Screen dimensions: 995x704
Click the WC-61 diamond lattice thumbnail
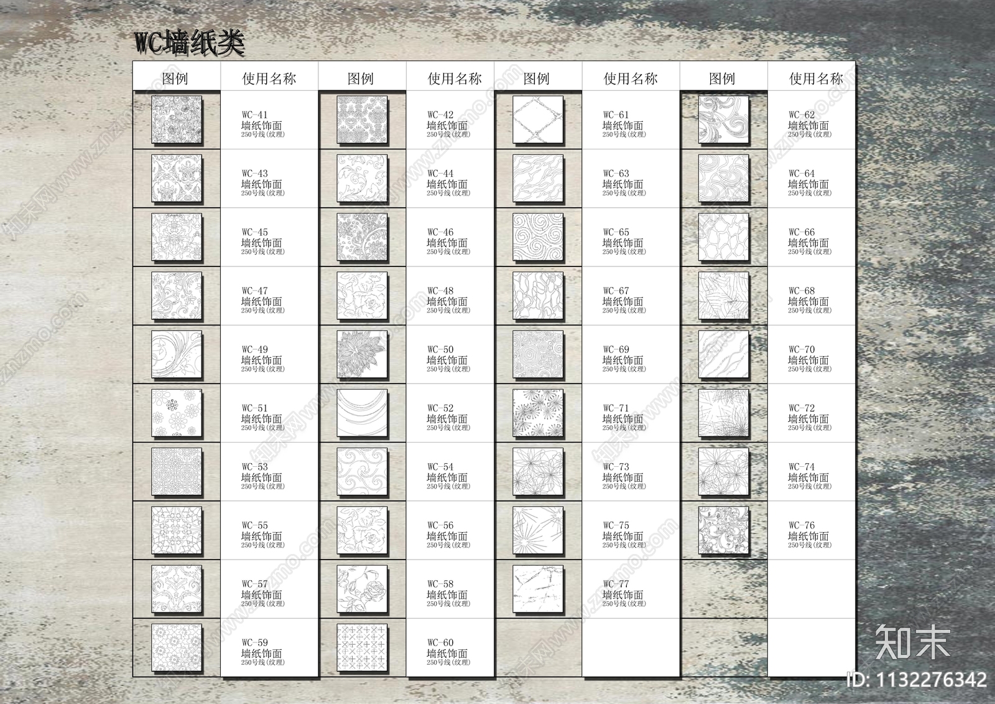[538, 120]
